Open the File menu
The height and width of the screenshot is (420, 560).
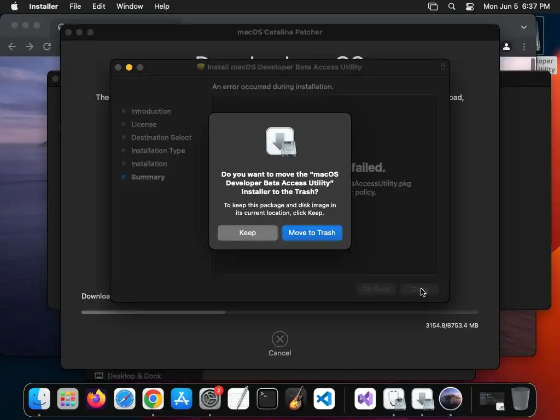click(x=75, y=7)
